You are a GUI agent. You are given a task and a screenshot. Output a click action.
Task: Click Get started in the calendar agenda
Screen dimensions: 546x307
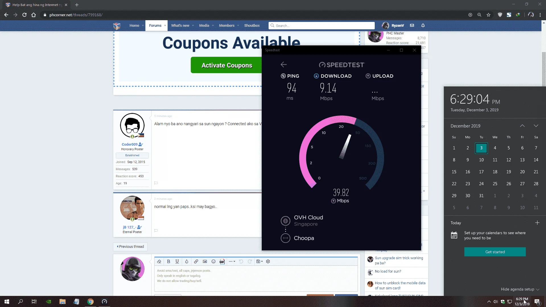pos(495,252)
